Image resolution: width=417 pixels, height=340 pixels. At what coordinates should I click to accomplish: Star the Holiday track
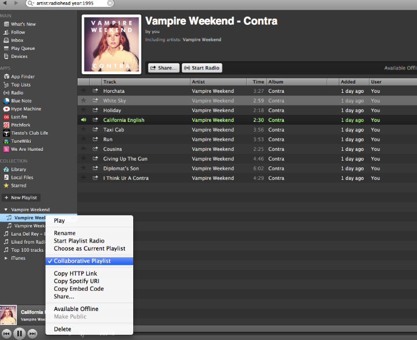tap(83, 110)
